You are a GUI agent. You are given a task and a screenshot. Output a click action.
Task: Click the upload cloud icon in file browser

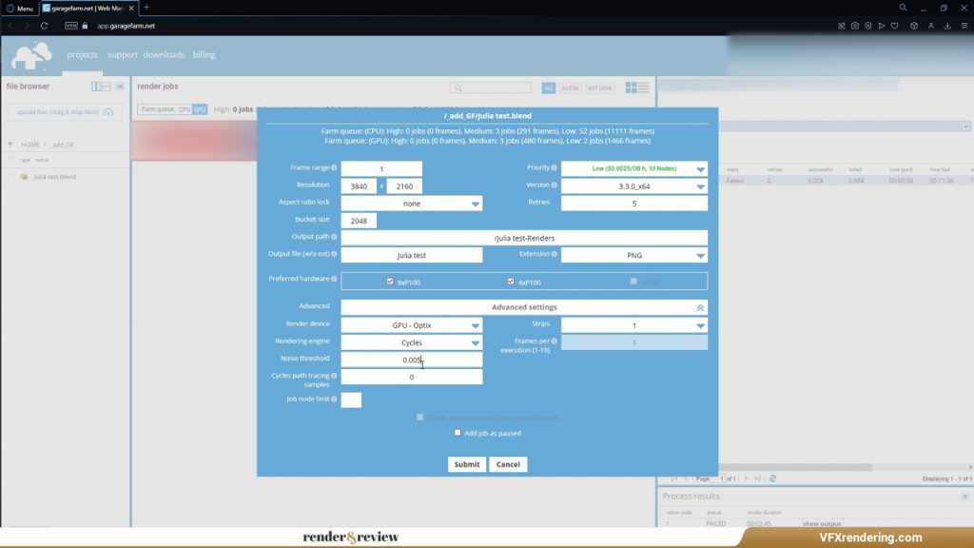[x=108, y=112]
